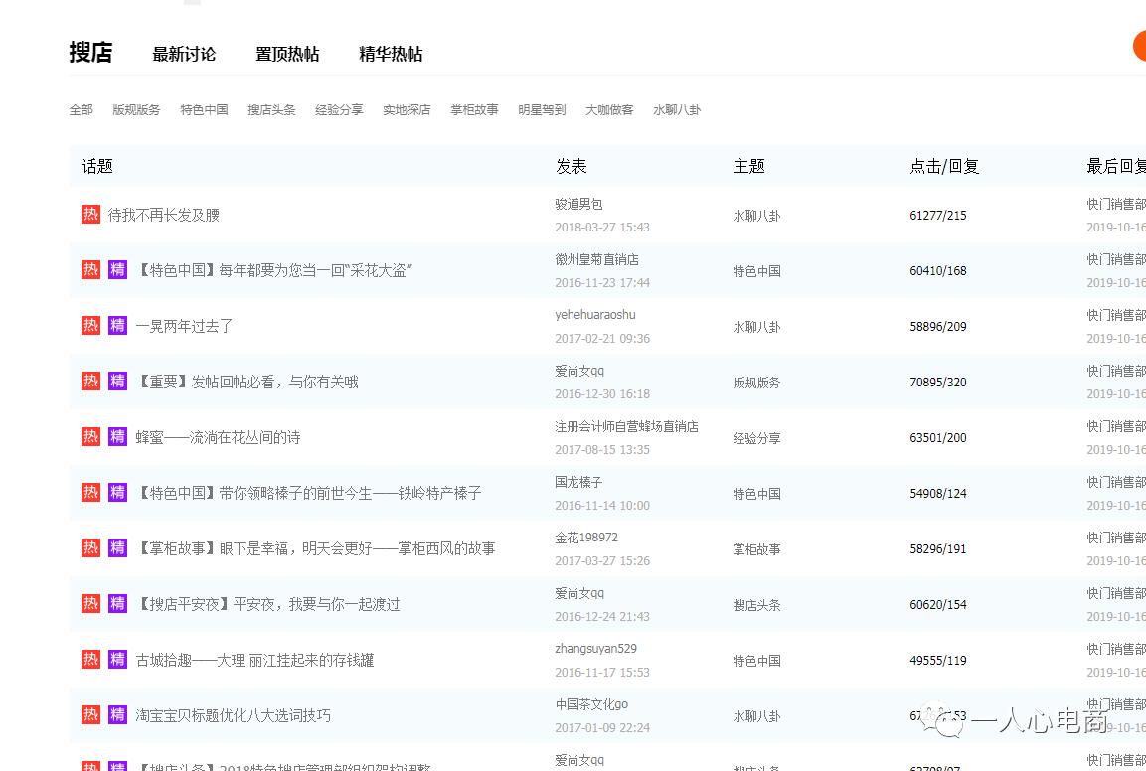Click the 掌柜故事 topic in 主题 column

point(756,549)
